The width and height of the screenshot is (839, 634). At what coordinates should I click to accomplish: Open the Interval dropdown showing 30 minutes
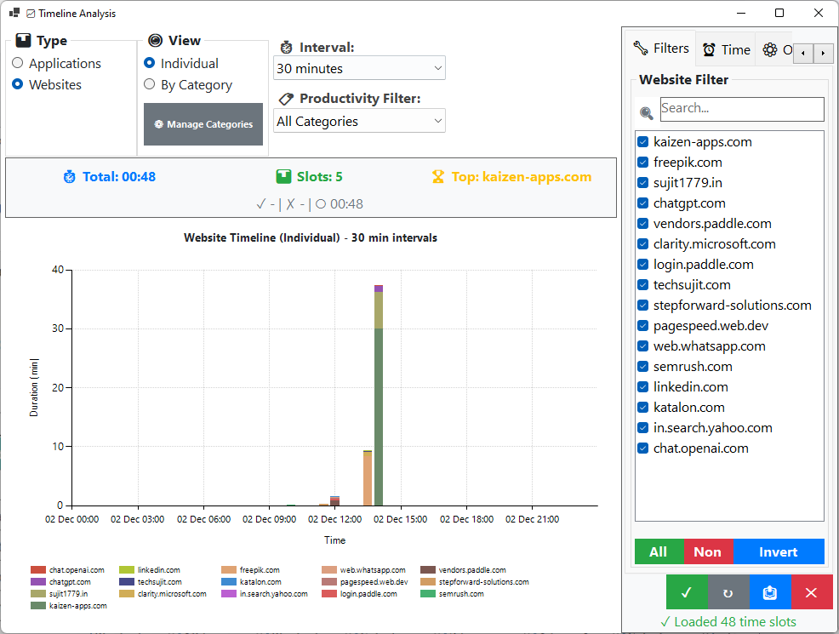(359, 69)
